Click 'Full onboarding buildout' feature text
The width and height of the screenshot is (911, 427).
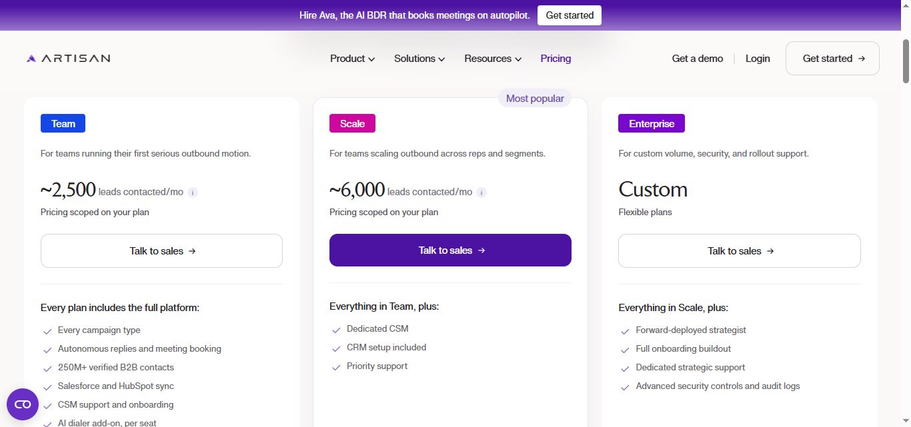684,349
